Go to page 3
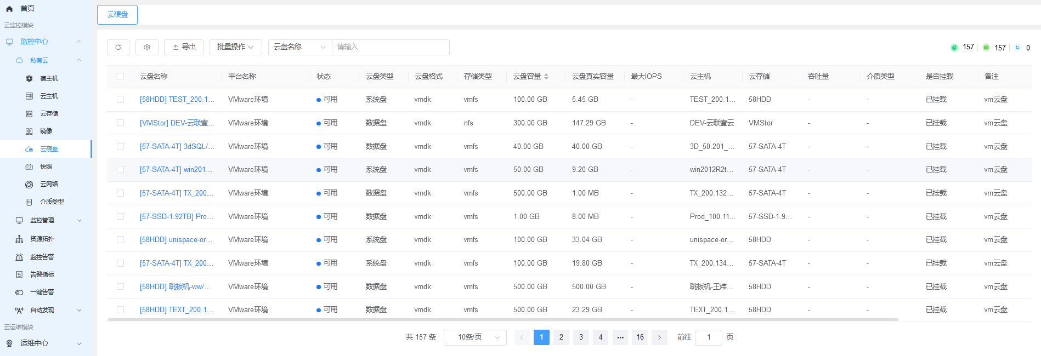1041x356 pixels. (581, 337)
